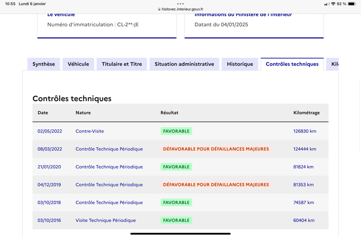Select the date 04/12/2019
The width and height of the screenshot is (361, 237).
[x=49, y=185]
